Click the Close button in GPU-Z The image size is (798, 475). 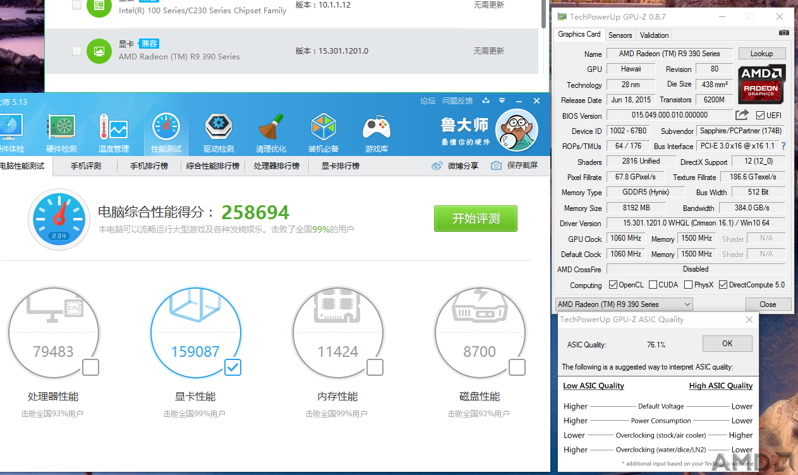pos(768,304)
